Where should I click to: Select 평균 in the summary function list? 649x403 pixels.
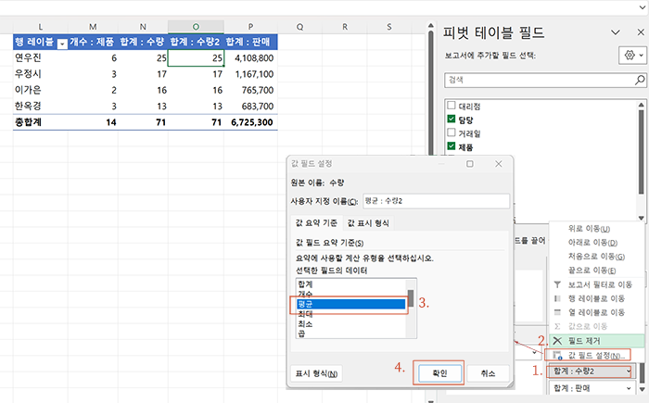[x=351, y=304]
